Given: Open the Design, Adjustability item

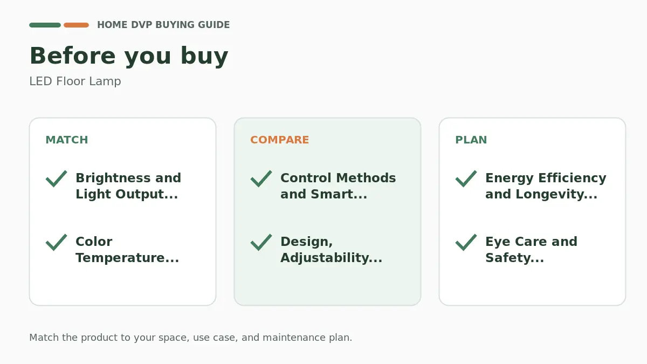Looking at the screenshot, I should coord(331,250).
